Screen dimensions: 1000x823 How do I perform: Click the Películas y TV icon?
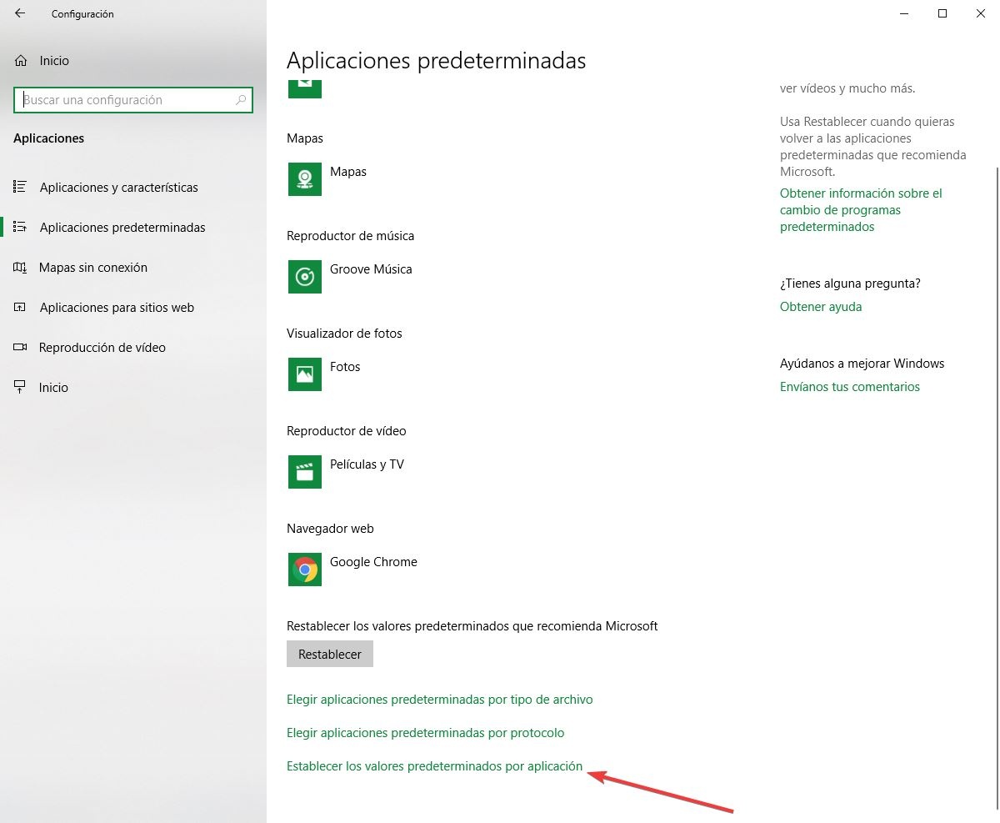click(305, 471)
